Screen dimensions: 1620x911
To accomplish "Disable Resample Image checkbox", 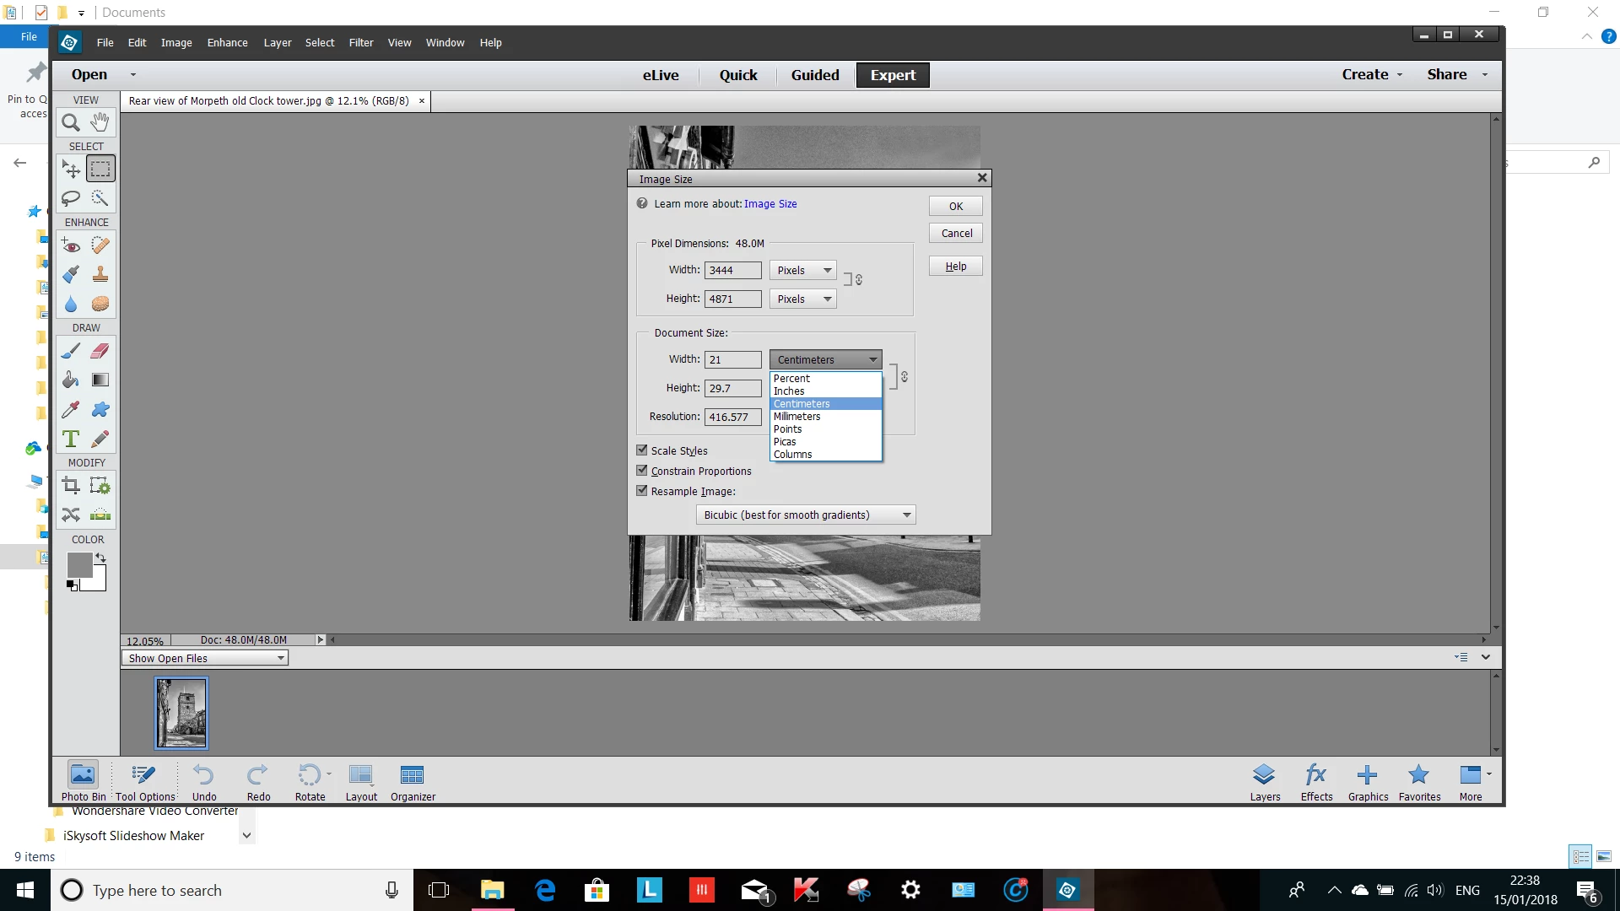I will (x=642, y=491).
